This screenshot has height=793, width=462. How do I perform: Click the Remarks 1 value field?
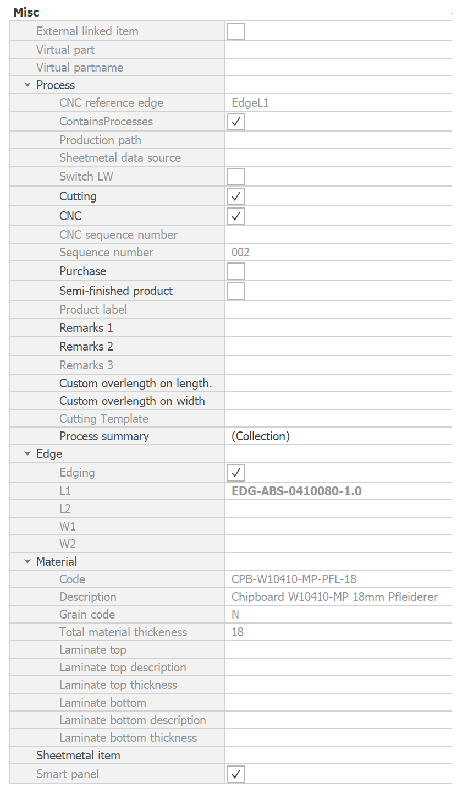point(338,328)
